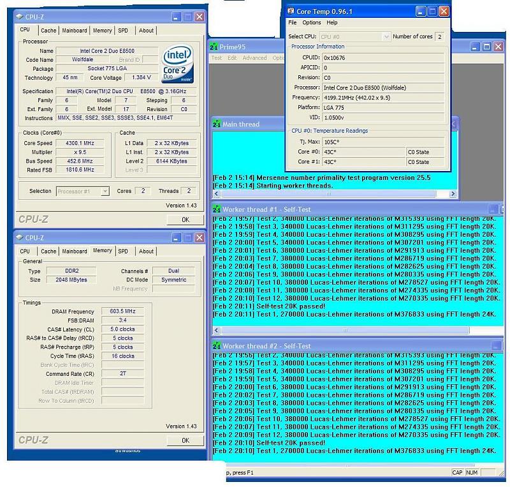The height and width of the screenshot is (487, 510).
Task: Click the CPUID field 0x10676
Action: tap(383, 57)
